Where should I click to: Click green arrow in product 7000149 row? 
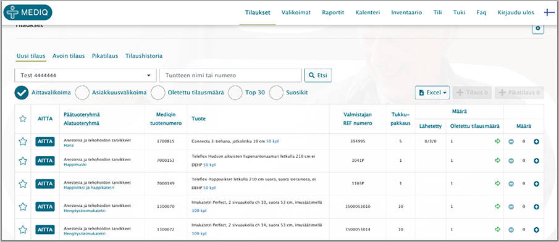(498, 183)
